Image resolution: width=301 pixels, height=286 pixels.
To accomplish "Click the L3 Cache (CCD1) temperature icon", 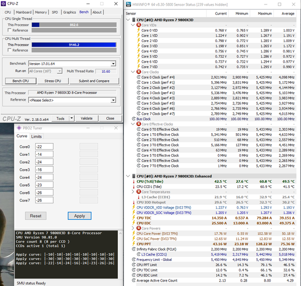I will click(x=138, y=197).
